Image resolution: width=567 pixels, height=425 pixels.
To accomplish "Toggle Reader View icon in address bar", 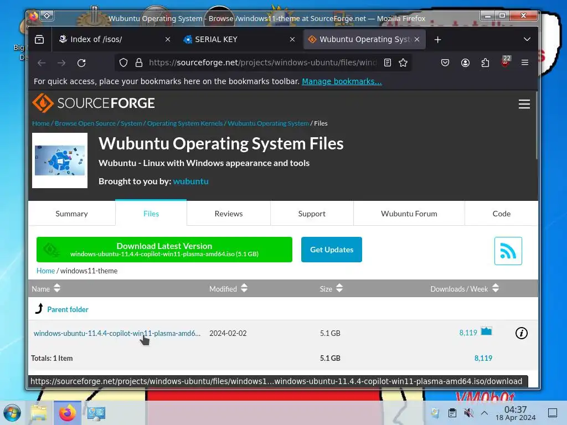I will pyautogui.click(x=388, y=63).
